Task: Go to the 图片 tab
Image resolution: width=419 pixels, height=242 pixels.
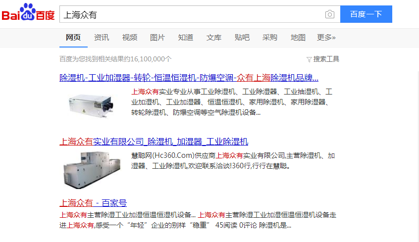Action: point(157,38)
